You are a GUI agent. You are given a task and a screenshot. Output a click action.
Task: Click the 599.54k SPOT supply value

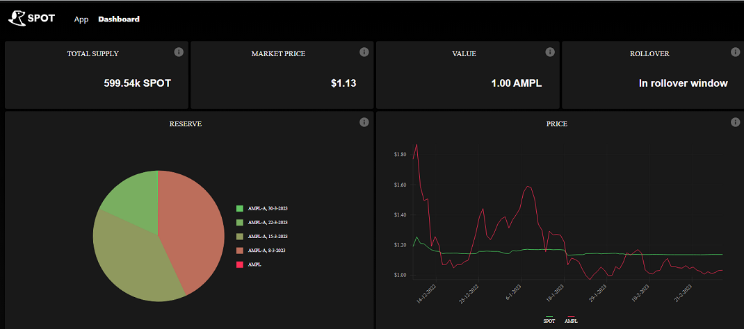point(138,83)
